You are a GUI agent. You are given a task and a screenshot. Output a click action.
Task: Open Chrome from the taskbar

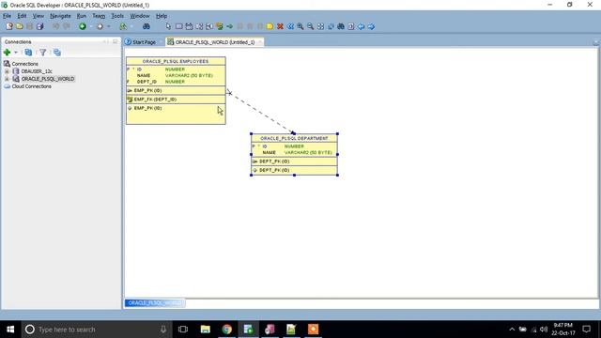tap(227, 330)
